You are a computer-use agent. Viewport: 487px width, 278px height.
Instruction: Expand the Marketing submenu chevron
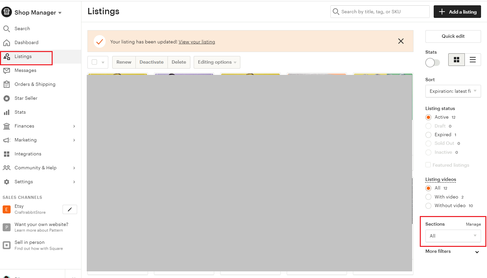(x=74, y=140)
